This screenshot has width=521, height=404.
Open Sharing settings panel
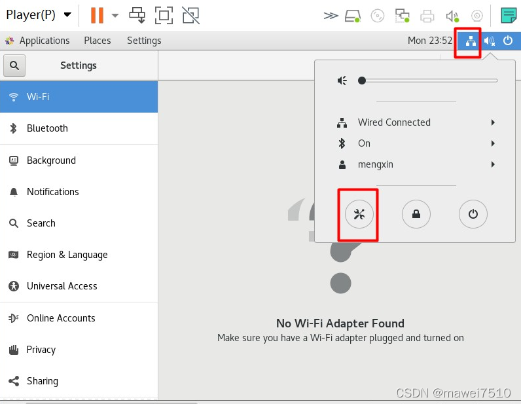[79, 381]
